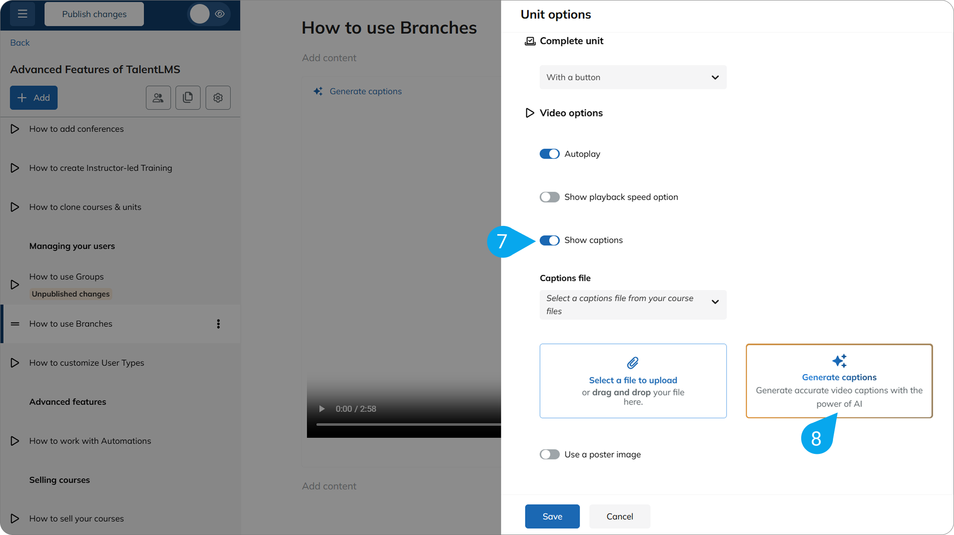Disable the Autoplay toggle
The width and height of the screenshot is (954, 535).
pyautogui.click(x=550, y=154)
